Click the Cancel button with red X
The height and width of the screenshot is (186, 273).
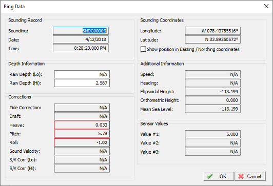[250, 176]
